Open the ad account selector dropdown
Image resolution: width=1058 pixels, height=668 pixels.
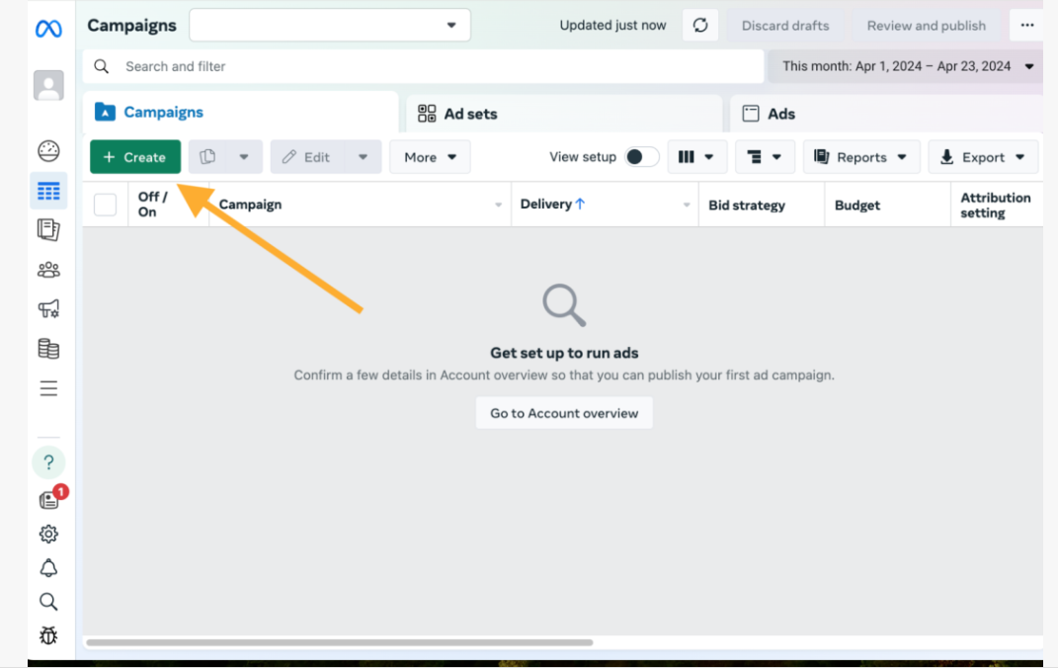pos(330,26)
